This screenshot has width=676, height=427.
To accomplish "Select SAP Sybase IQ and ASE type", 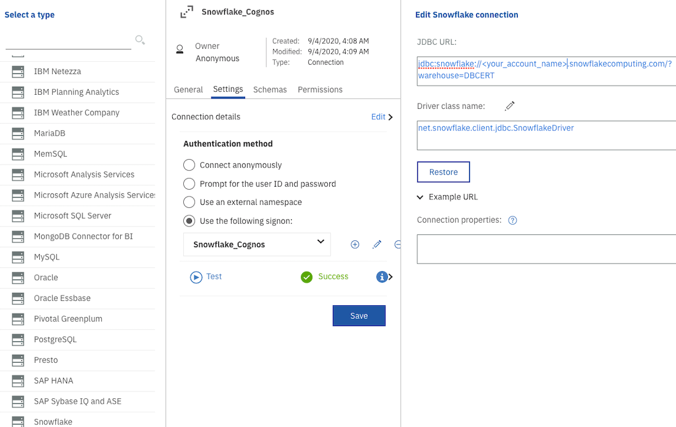I will tap(78, 401).
